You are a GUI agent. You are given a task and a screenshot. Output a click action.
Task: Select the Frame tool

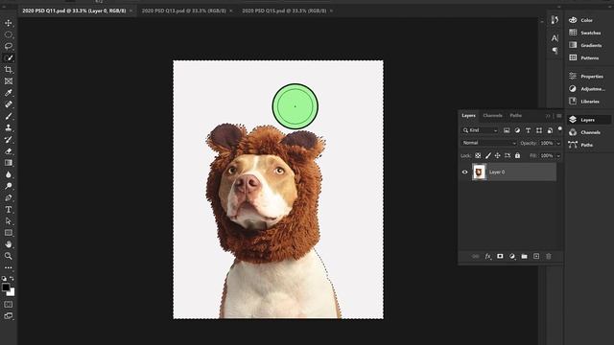point(9,81)
